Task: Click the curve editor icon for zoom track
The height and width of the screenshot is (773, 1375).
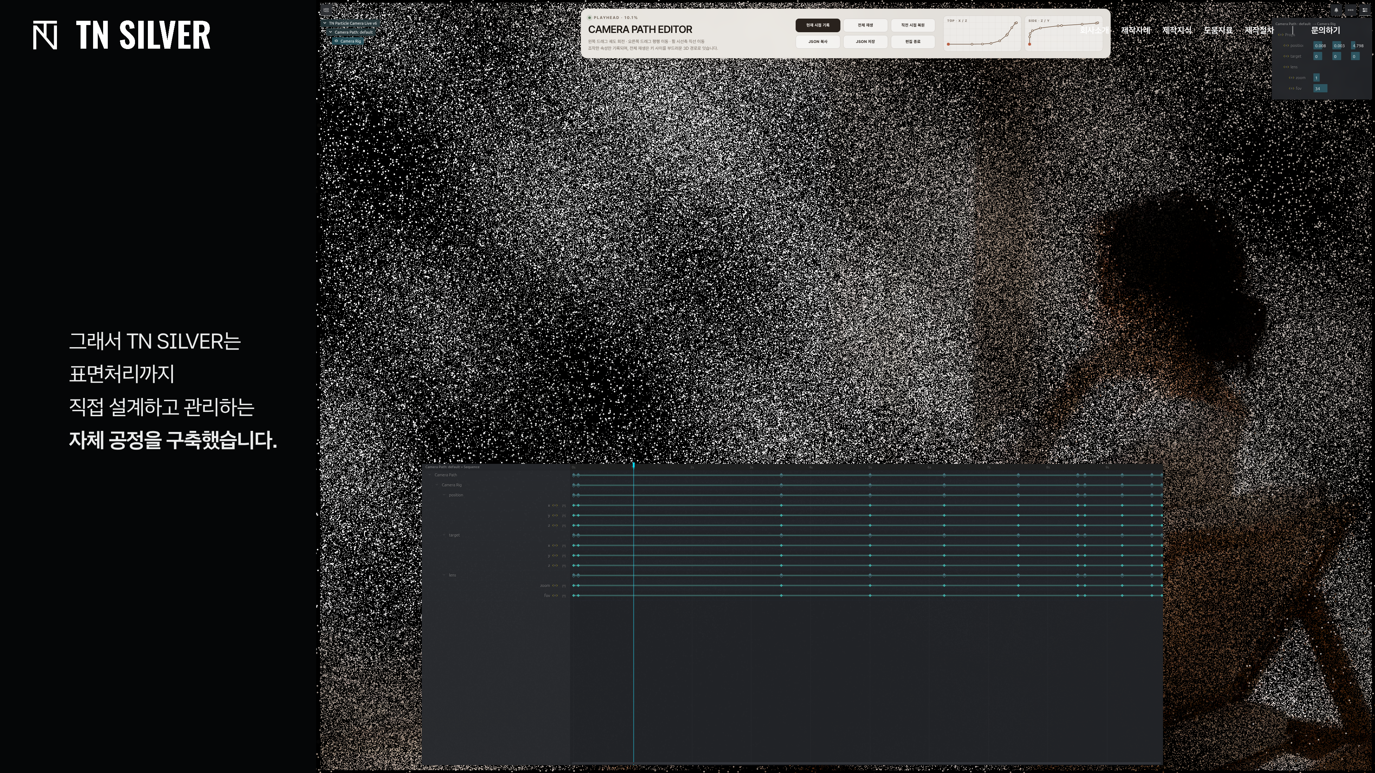Action: pos(564,586)
